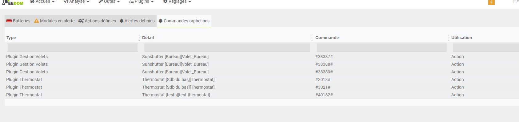The image size is (519, 122).
Task: Sort table by the Commande column header
Action: 327,38
